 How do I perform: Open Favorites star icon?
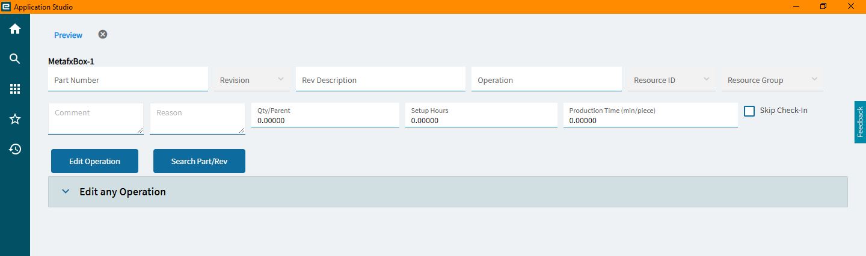pyautogui.click(x=15, y=119)
